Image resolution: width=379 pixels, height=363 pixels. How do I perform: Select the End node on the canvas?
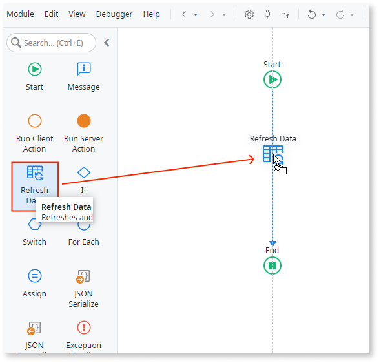272,265
